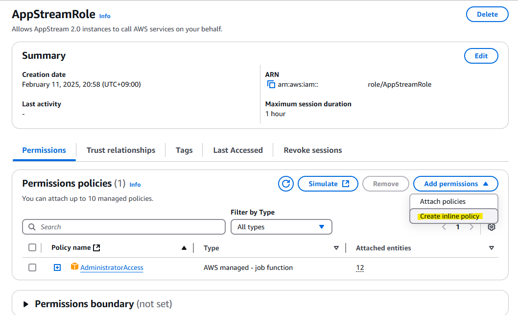The height and width of the screenshot is (315, 518).
Task: Open the Filter by Type dropdown
Action: (281, 227)
